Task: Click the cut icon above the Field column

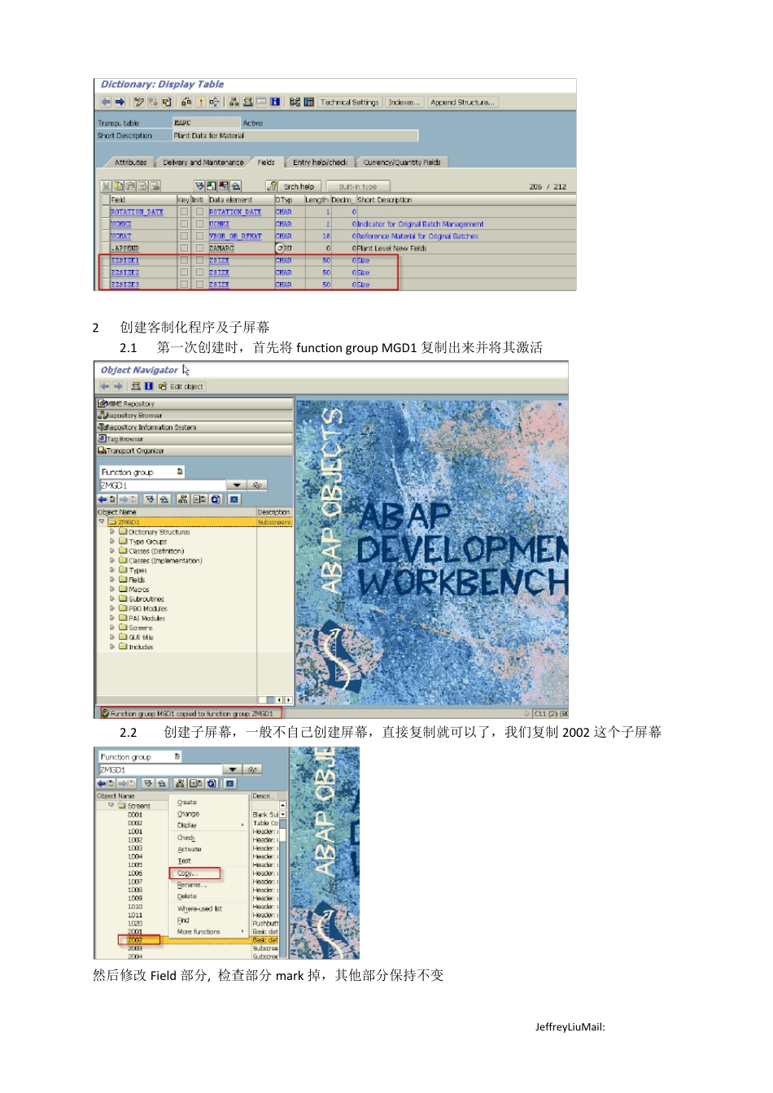Action: coord(106,186)
